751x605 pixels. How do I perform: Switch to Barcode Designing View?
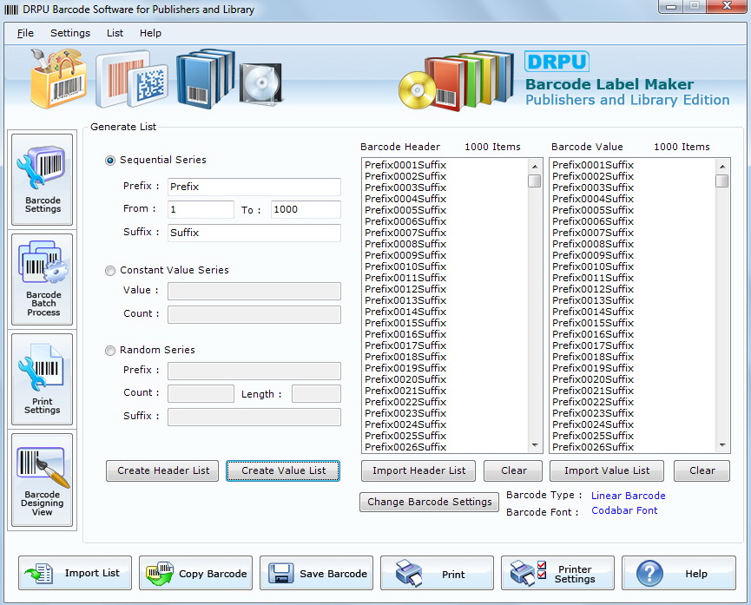[43, 480]
